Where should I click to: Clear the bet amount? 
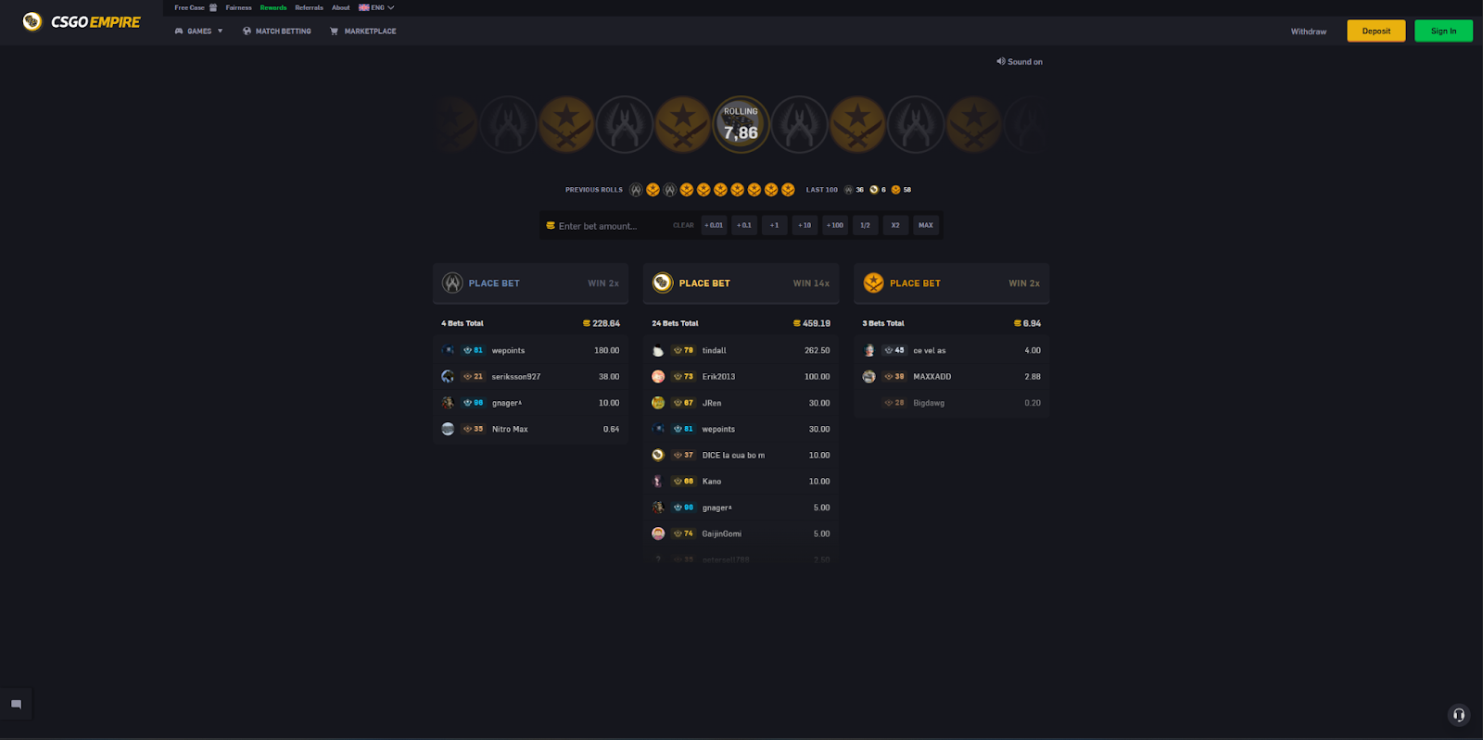click(683, 225)
